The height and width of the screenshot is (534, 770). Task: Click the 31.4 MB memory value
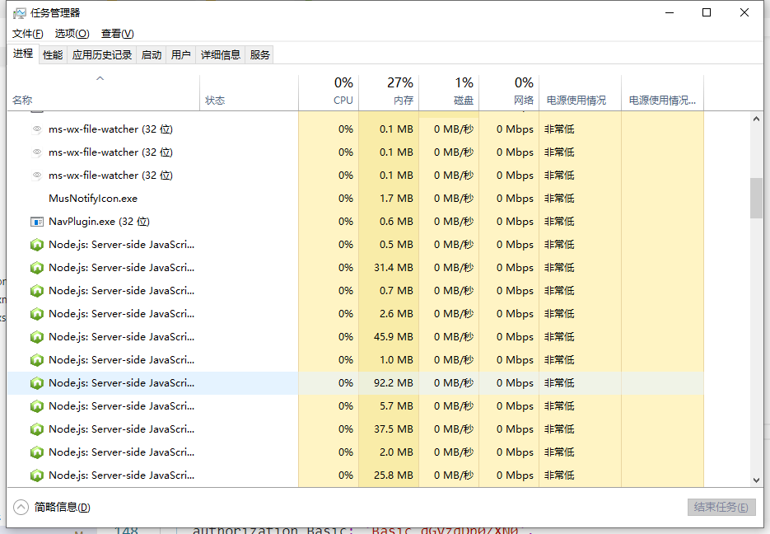coord(394,268)
